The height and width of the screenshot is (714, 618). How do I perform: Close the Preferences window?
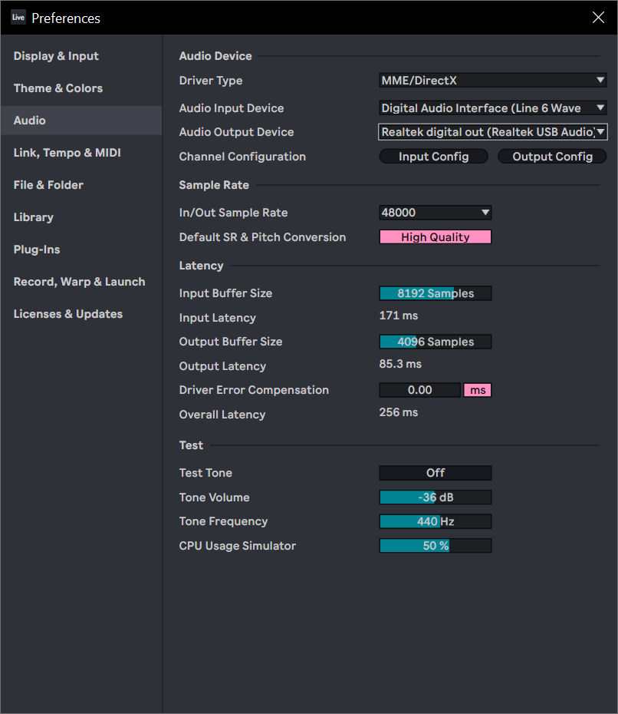(598, 18)
